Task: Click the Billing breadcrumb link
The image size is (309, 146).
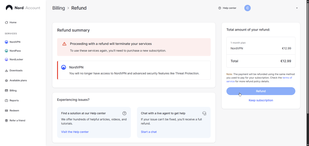Action: tap(59, 8)
